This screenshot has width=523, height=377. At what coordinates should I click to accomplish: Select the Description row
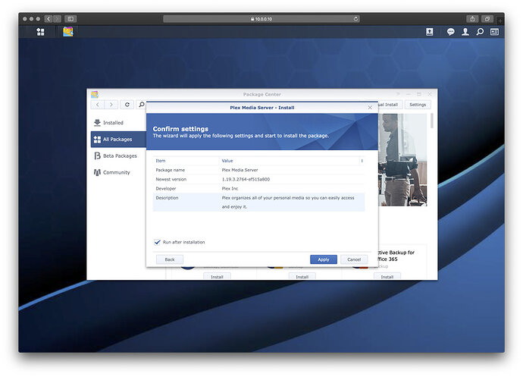258,203
